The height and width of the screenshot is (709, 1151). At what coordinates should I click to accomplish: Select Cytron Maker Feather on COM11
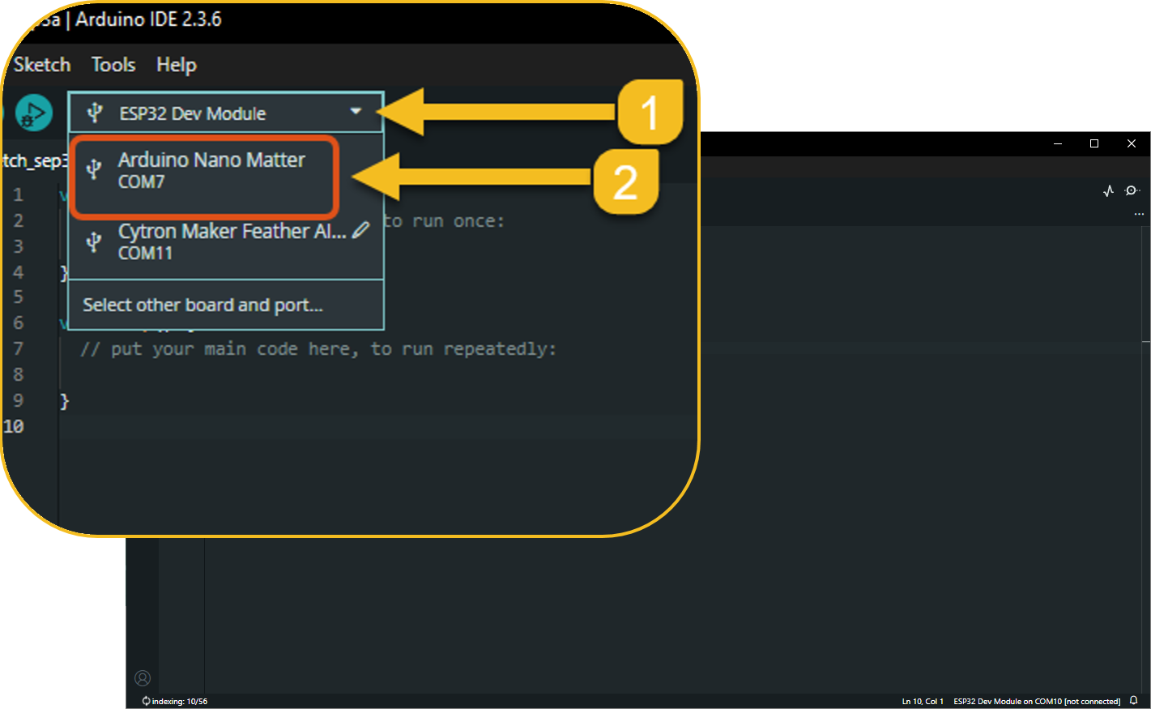226,241
